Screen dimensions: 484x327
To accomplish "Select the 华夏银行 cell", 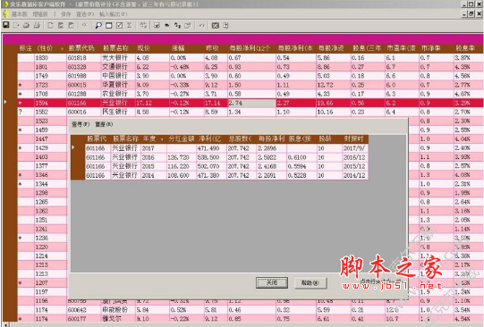I will tap(118, 85).
